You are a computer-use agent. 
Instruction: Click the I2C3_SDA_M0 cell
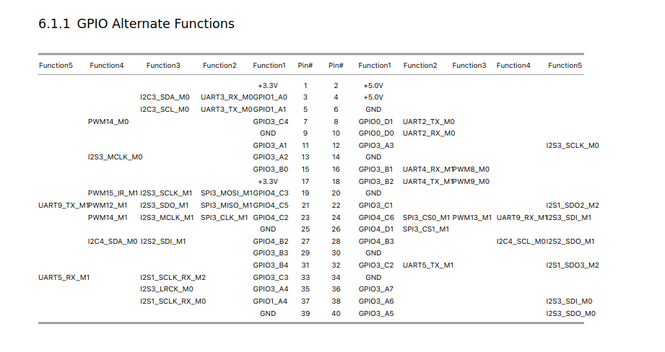tap(165, 97)
